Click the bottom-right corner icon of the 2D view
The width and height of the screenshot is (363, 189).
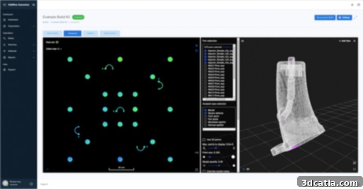click(x=197, y=170)
